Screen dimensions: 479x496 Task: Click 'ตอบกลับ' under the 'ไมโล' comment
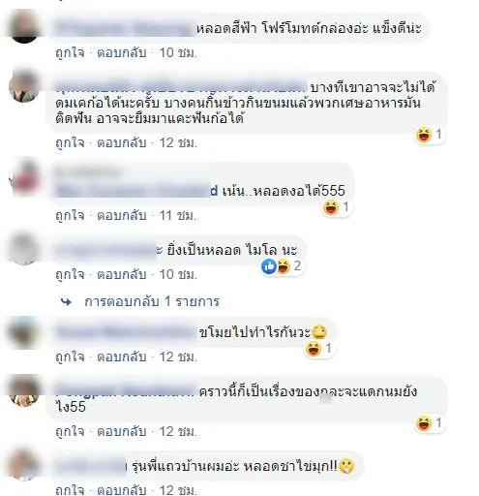(x=122, y=274)
